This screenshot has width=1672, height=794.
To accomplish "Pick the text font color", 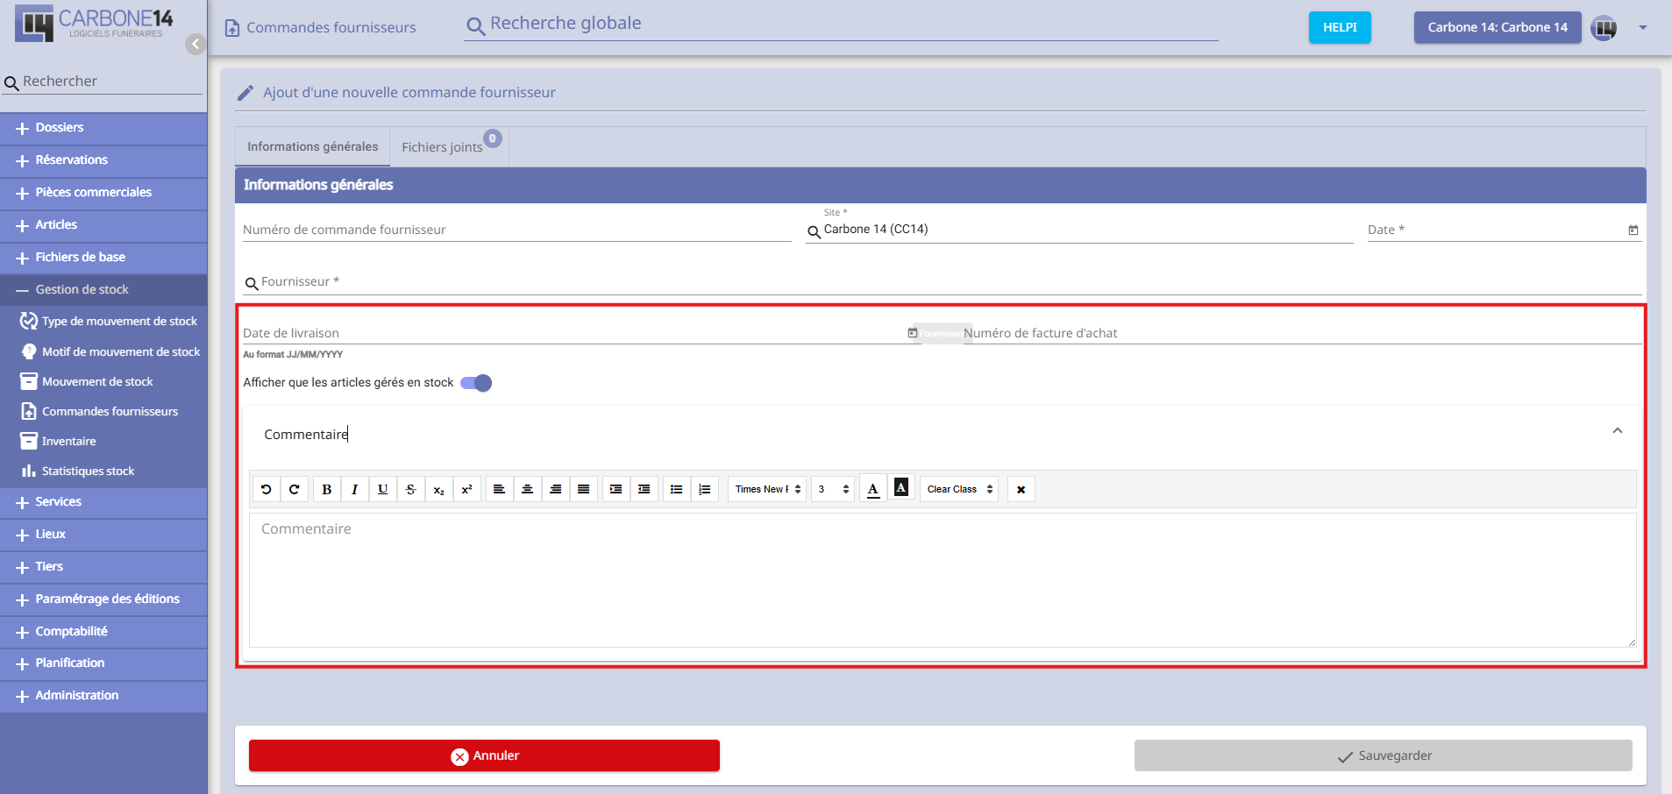I will pos(872,489).
